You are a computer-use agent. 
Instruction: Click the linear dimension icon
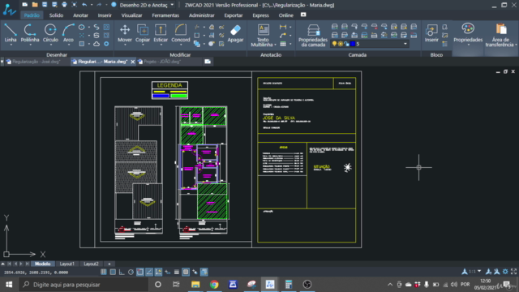(x=283, y=27)
